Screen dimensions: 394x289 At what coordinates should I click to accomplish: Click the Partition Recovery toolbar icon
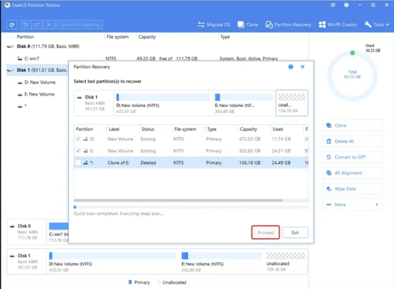pyautogui.click(x=269, y=25)
